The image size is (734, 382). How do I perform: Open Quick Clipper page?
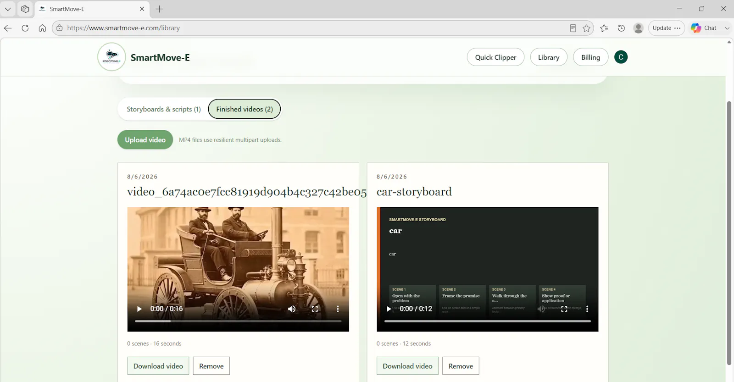pyautogui.click(x=495, y=57)
